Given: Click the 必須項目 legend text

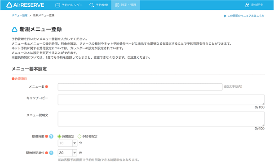Looking at the screenshot, I should pyautogui.click(x=21, y=79).
